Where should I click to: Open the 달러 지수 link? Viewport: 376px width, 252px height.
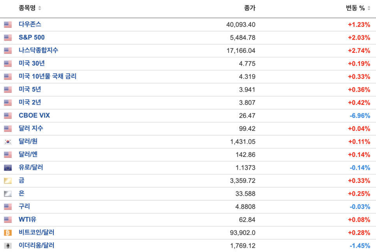31,128
